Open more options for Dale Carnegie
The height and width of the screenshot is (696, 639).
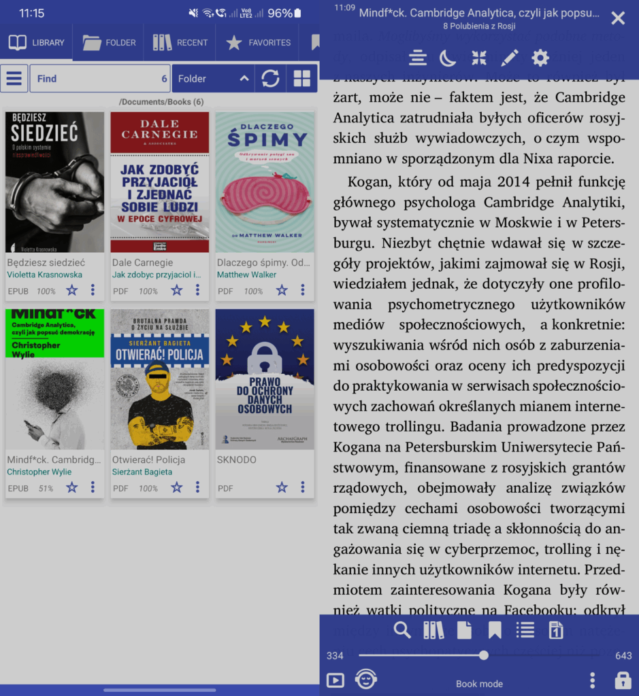click(x=198, y=290)
